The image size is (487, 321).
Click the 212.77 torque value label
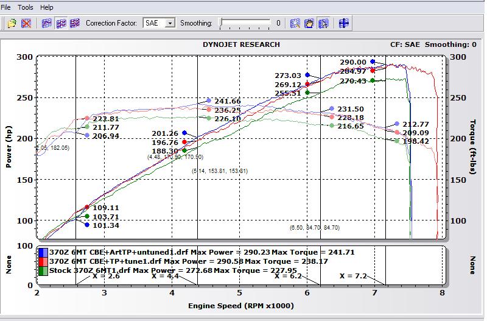pyautogui.click(x=416, y=124)
